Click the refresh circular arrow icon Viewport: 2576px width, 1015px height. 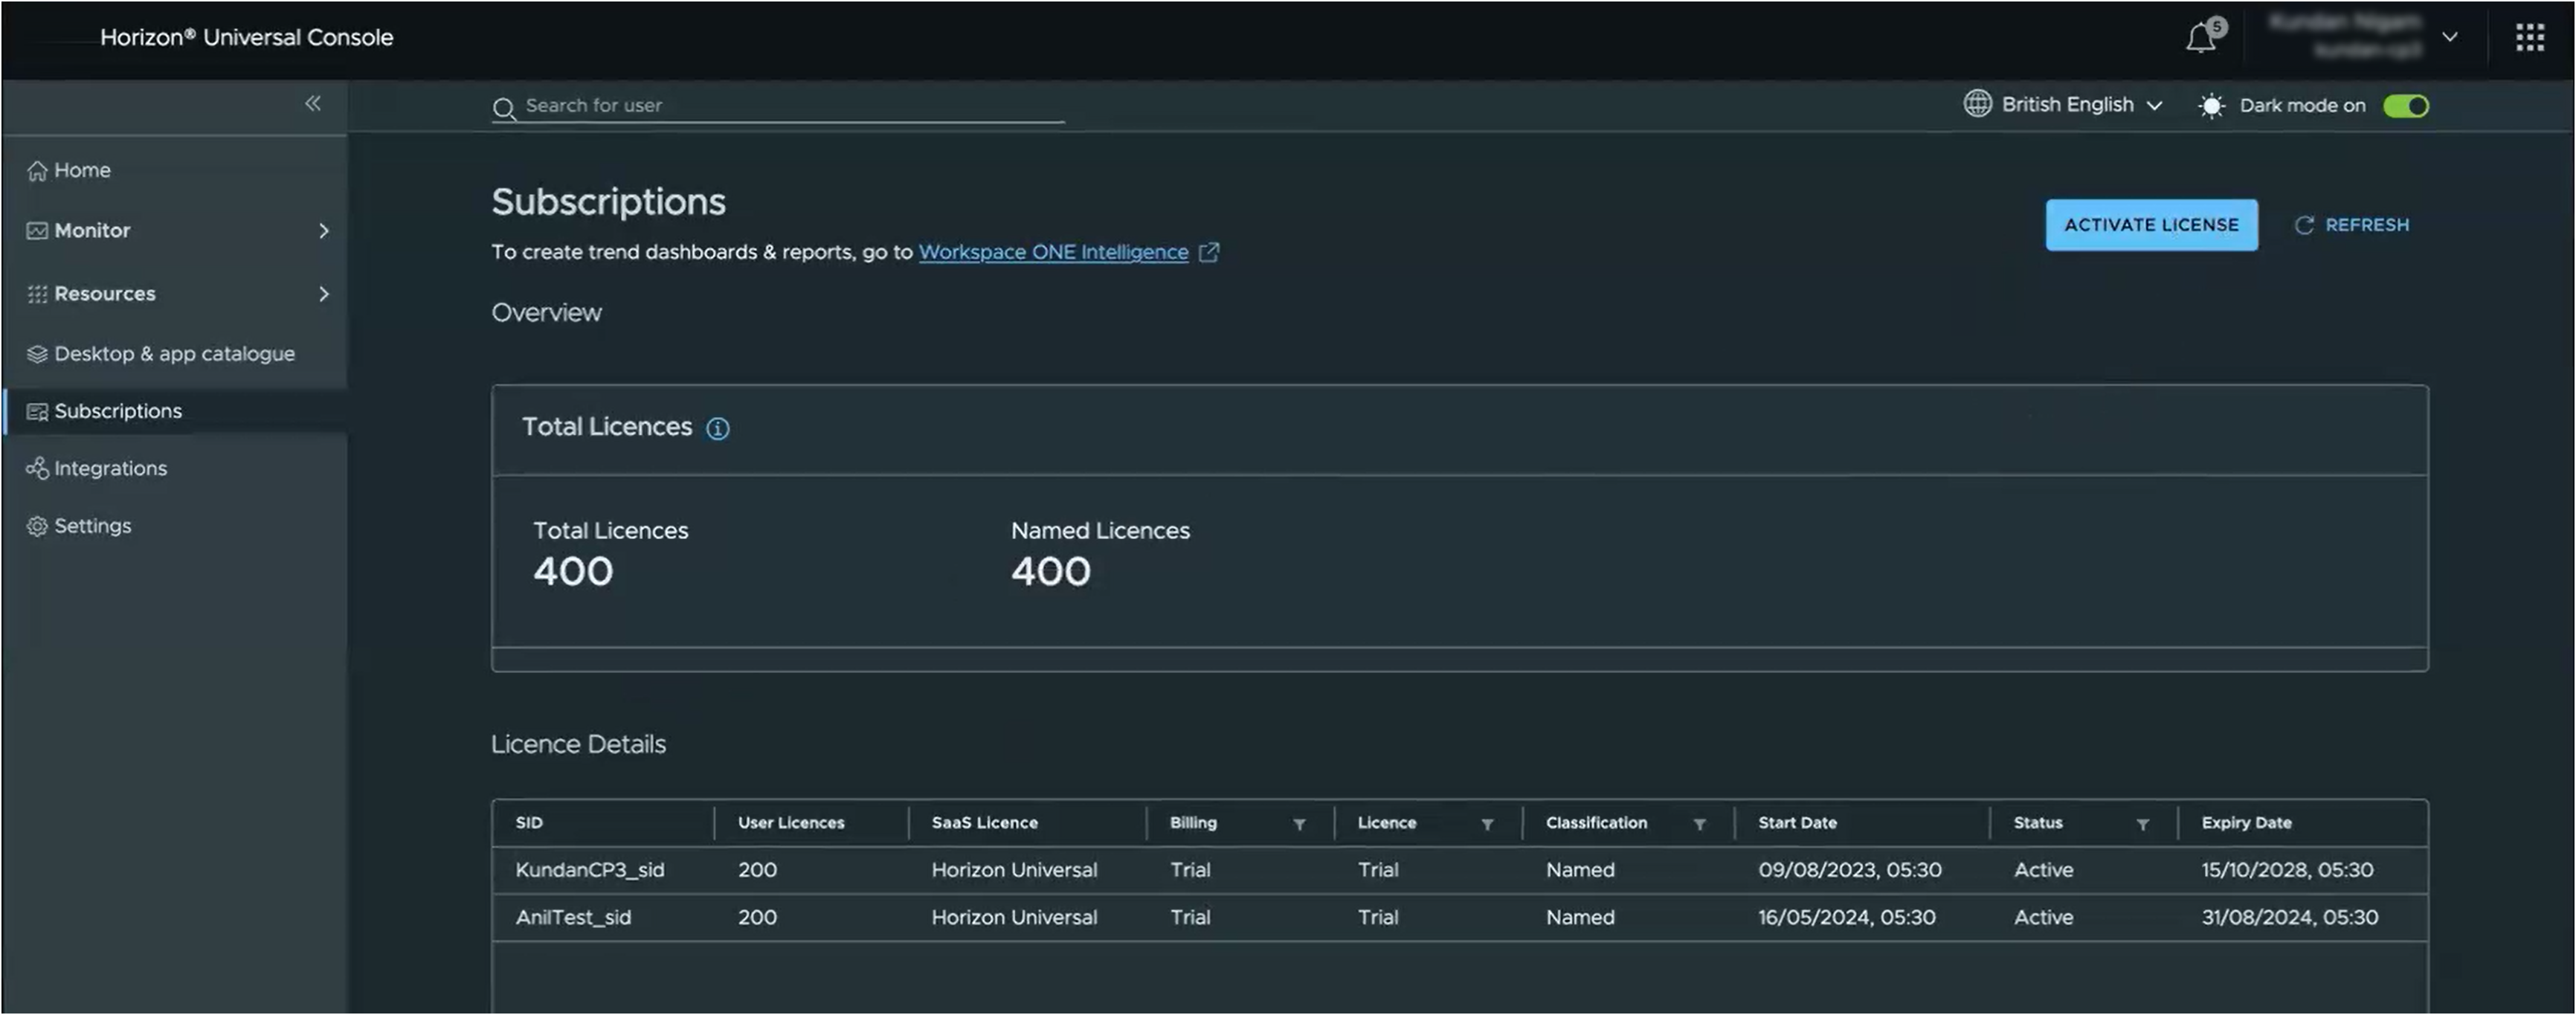point(2304,225)
